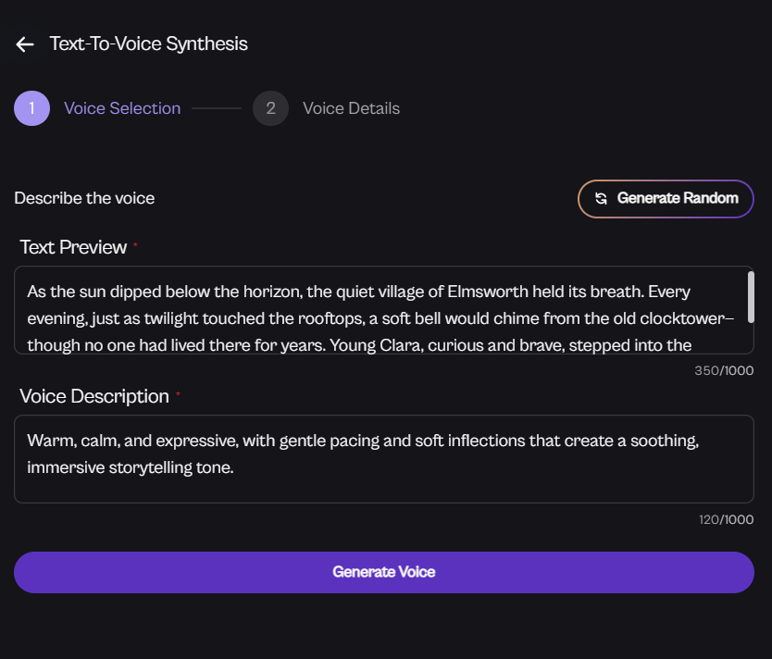Click the step 2 circle indicator

270,108
